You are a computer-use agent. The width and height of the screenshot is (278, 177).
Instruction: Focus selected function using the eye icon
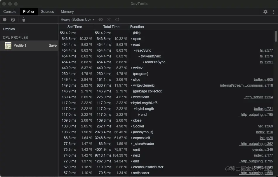point(101,20)
